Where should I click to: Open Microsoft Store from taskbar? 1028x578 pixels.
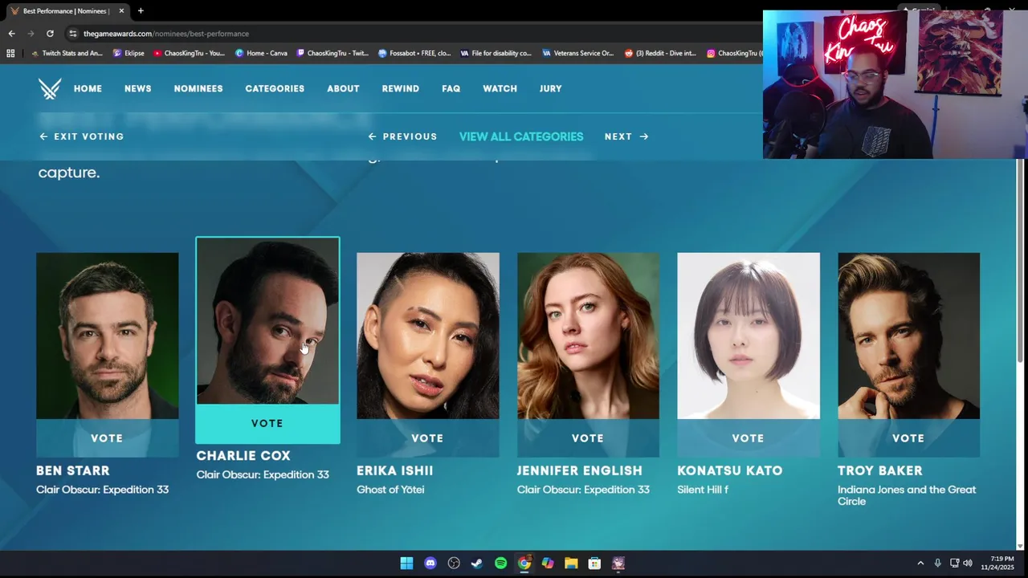pyautogui.click(x=594, y=563)
